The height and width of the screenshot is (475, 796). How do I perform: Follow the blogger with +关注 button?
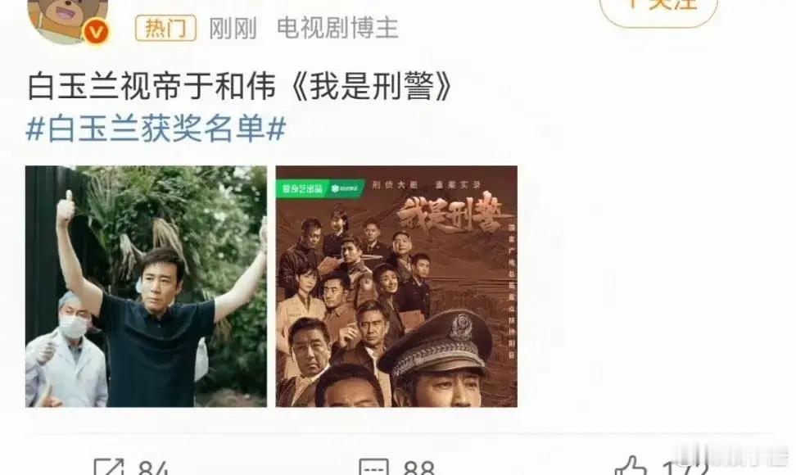[x=658, y=7]
